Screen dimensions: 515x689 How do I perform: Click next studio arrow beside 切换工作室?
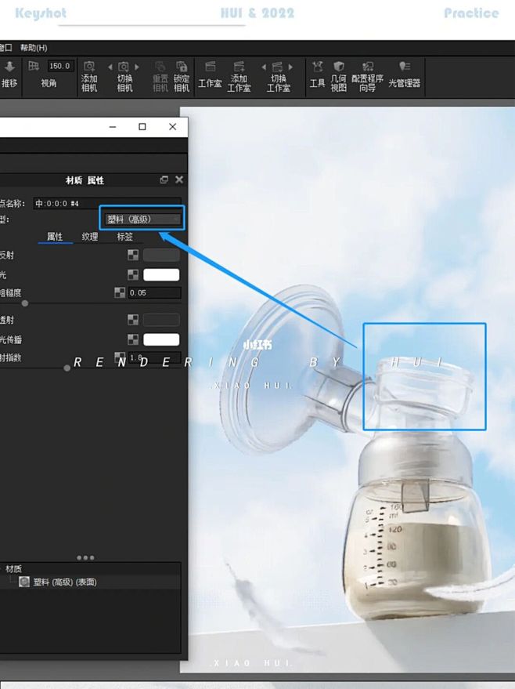tap(290, 67)
